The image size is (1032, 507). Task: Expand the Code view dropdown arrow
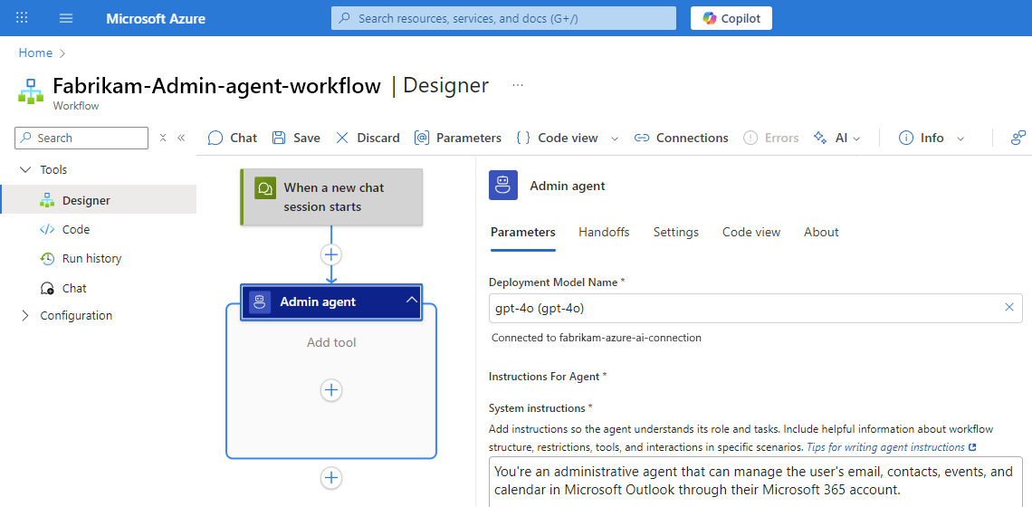coord(615,139)
